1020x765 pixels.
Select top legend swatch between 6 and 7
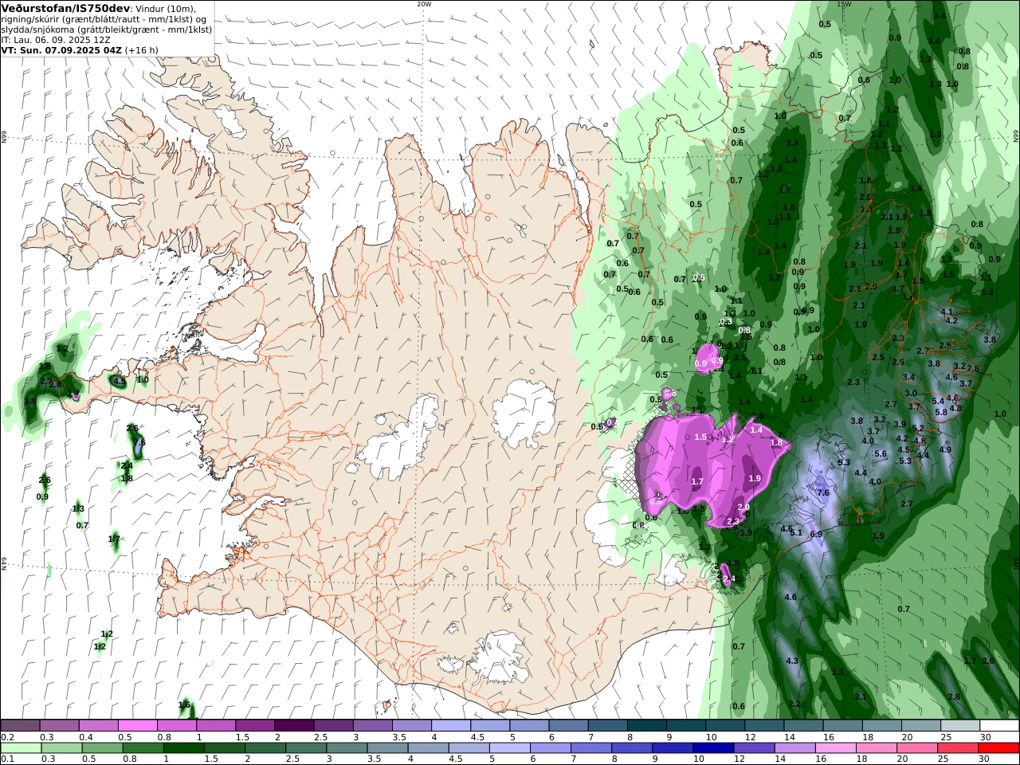[x=568, y=725]
